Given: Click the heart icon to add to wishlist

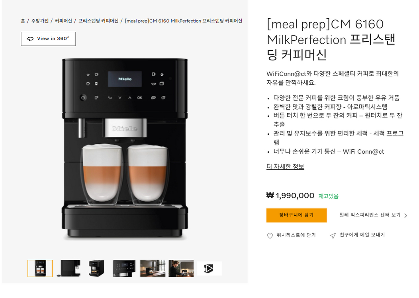Looking at the screenshot, I should click(269, 235).
